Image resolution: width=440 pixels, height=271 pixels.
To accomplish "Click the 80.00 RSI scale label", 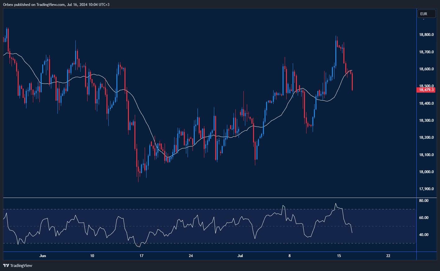I will (x=423, y=200).
